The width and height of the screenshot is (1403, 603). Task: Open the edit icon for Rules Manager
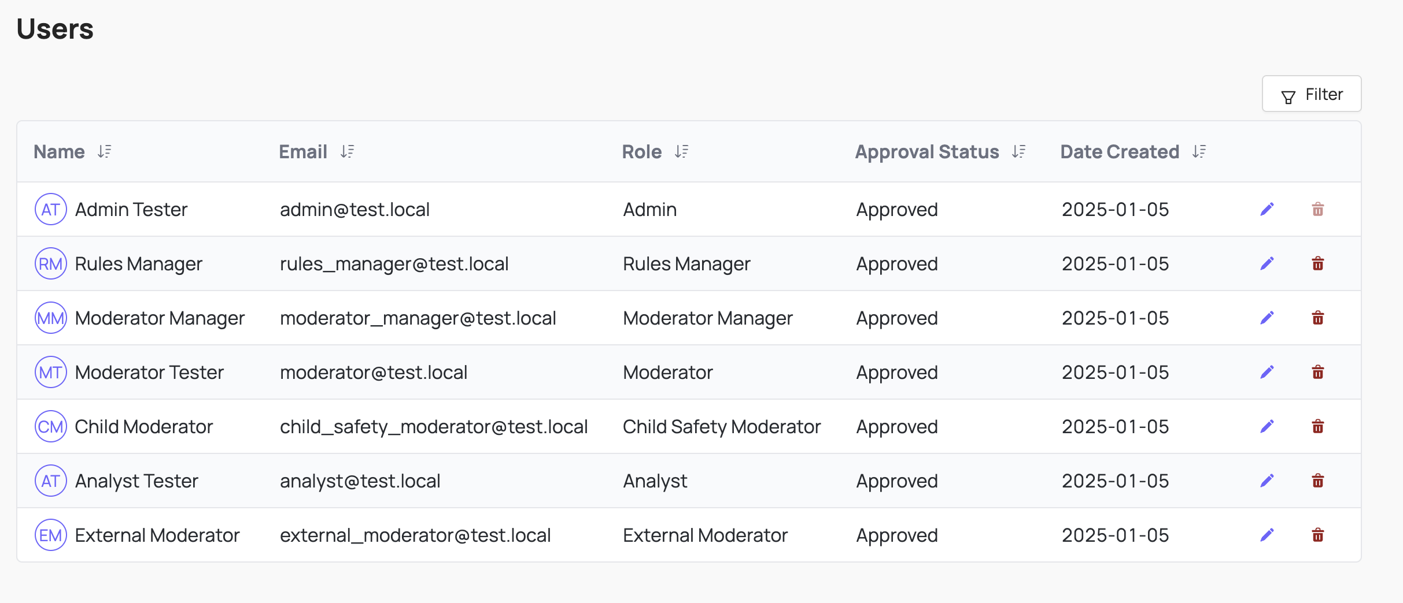click(x=1267, y=263)
